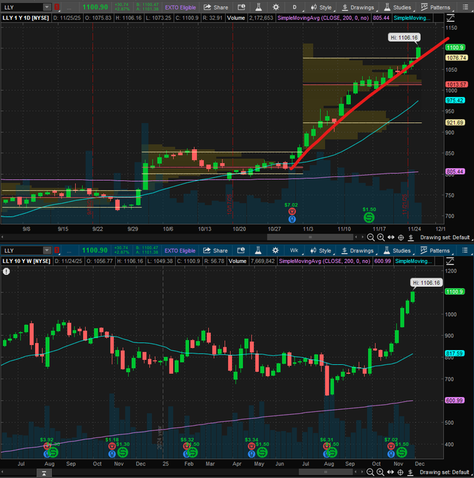Click the exclamation warning icon on the weekly chart
Image resolution: width=474 pixels, height=478 pixels.
(6, 271)
